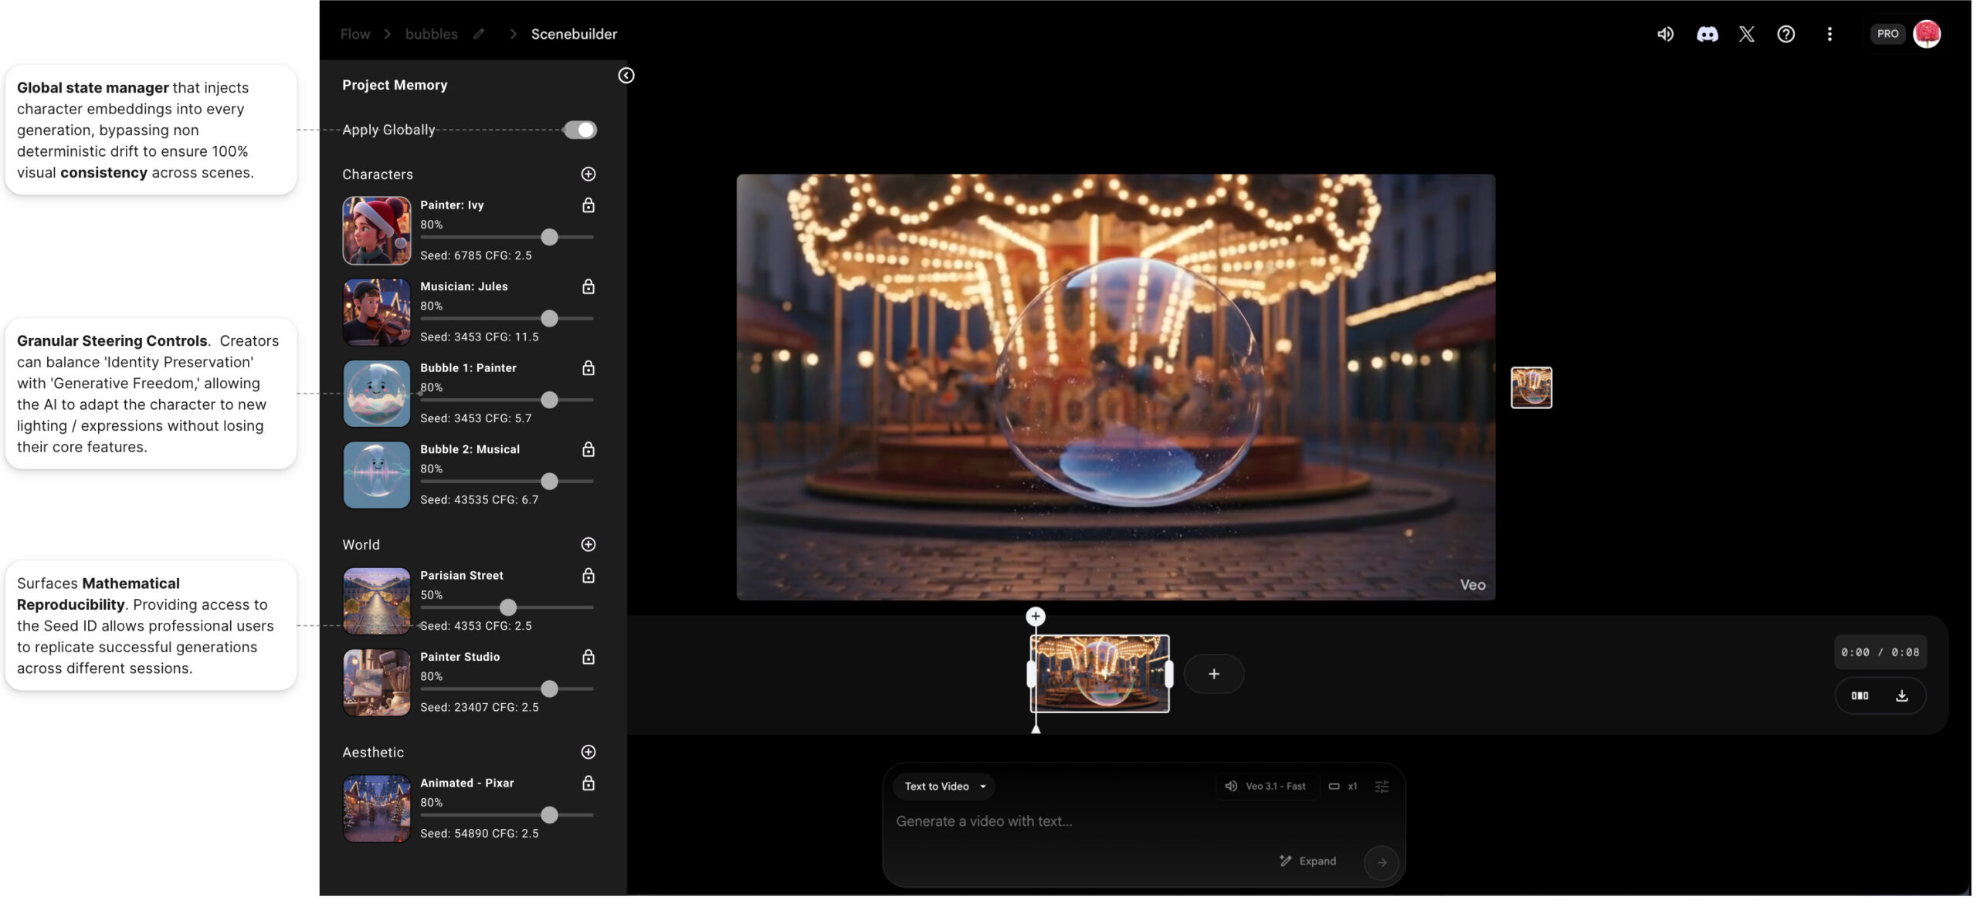Click the X (Twitter) icon

[1747, 34]
